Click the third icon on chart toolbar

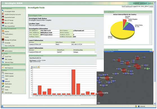click(36, 67)
